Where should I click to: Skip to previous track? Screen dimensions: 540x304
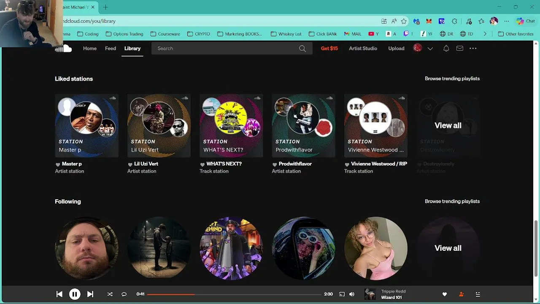(59, 294)
